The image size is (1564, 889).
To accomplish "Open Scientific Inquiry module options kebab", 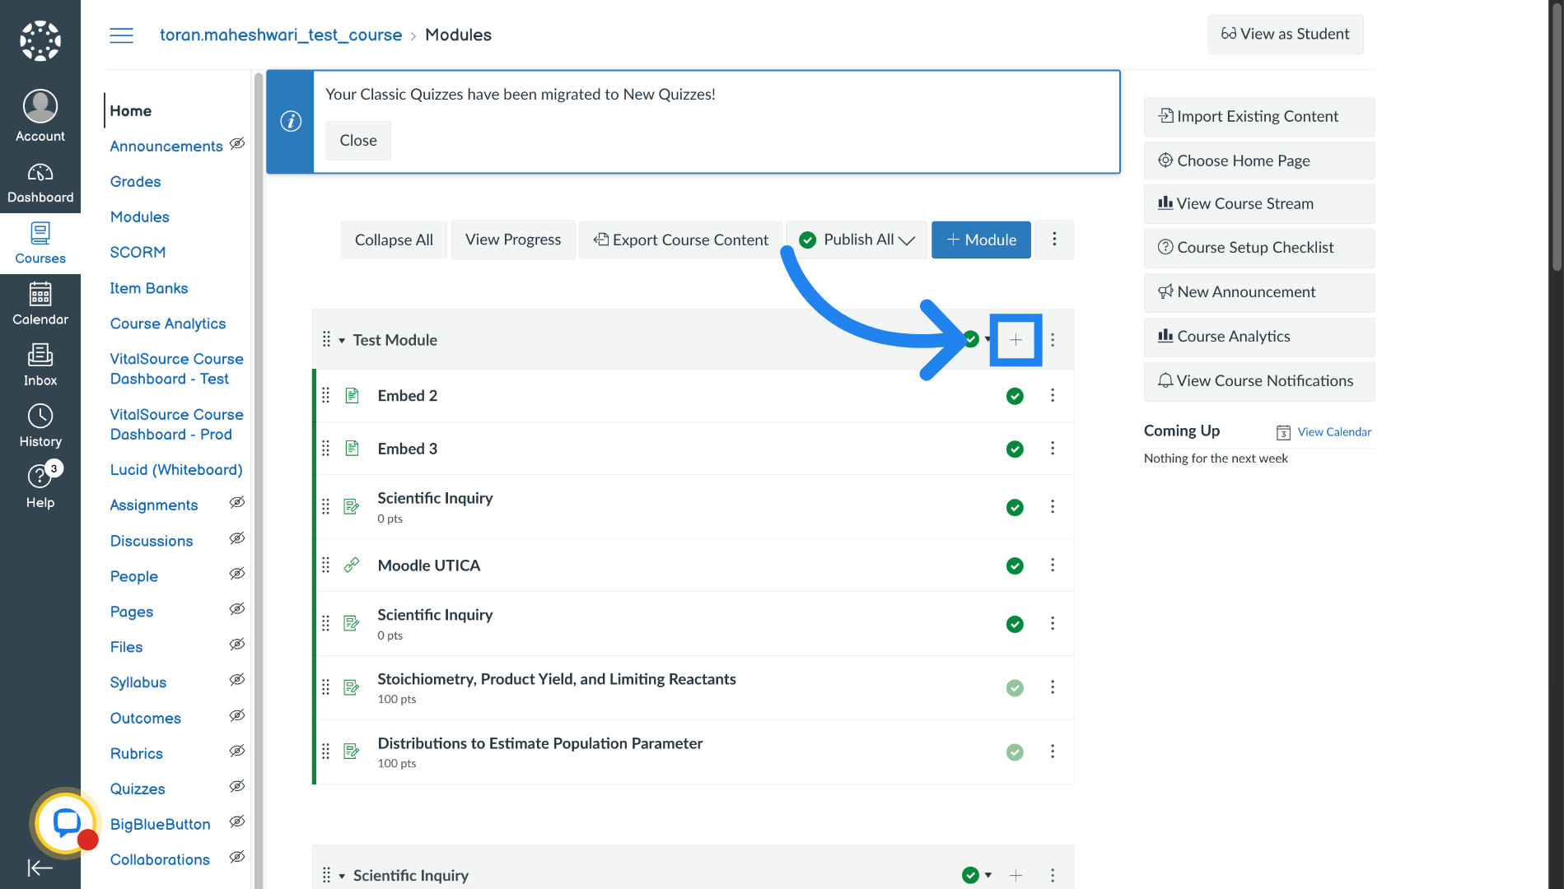I will click(x=1053, y=875).
